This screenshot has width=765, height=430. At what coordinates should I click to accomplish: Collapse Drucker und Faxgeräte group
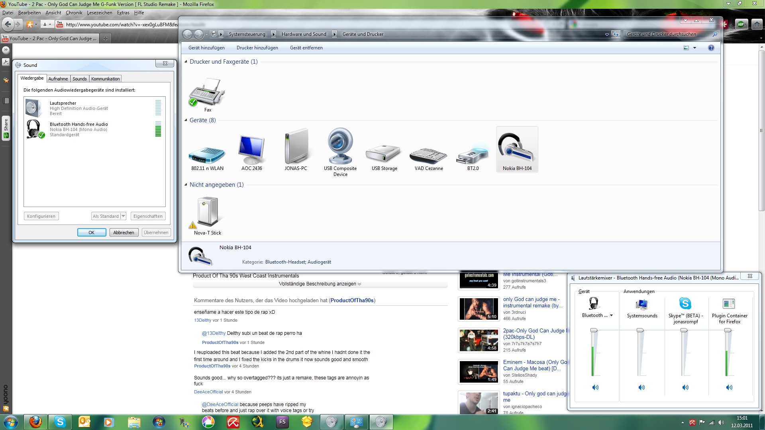(186, 62)
